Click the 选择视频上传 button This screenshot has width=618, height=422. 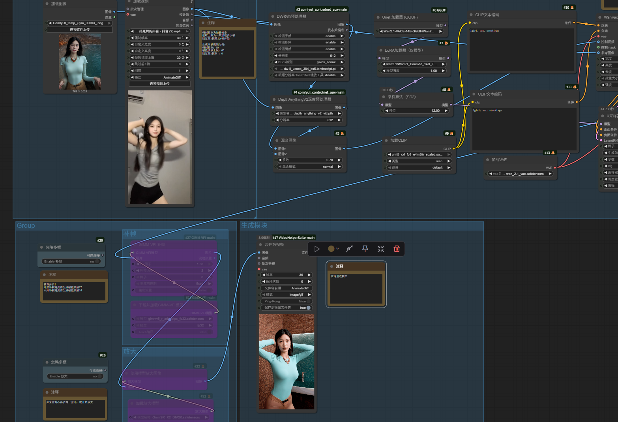click(159, 84)
